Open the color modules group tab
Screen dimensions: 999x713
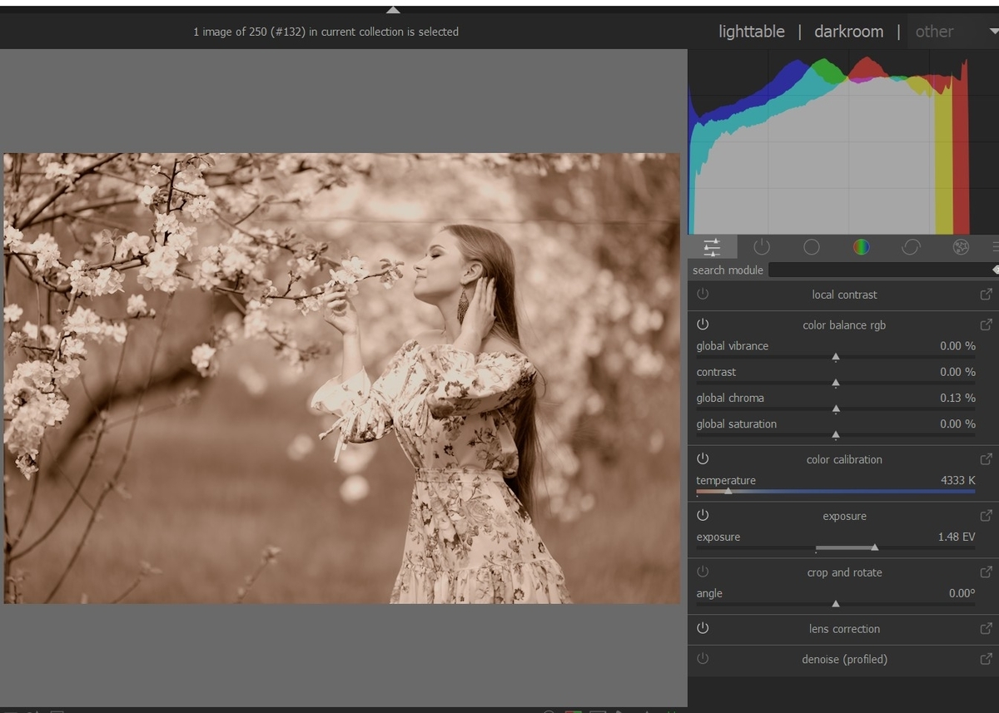[x=861, y=247]
